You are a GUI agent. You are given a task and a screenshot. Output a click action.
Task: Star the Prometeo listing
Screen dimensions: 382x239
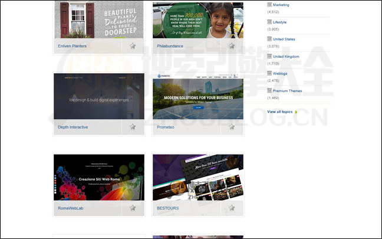tap(232, 127)
